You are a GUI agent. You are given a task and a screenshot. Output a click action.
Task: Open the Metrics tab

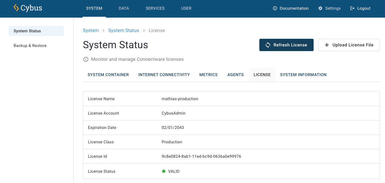tap(208, 75)
